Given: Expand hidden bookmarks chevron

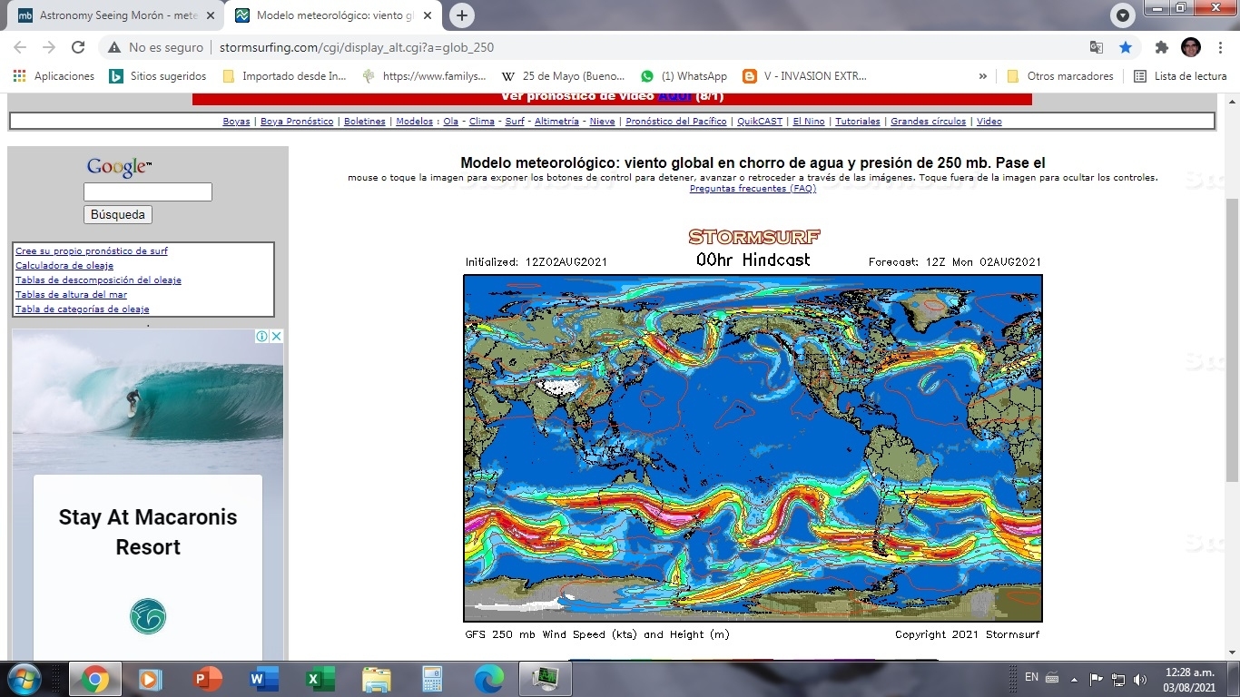Looking at the screenshot, I should tap(982, 76).
